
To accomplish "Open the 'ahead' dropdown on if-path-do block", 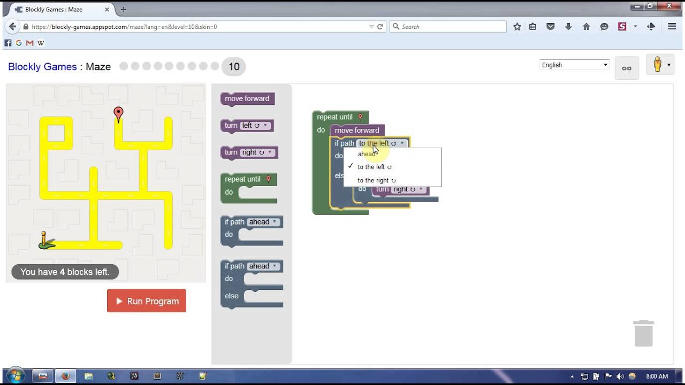I will point(263,222).
